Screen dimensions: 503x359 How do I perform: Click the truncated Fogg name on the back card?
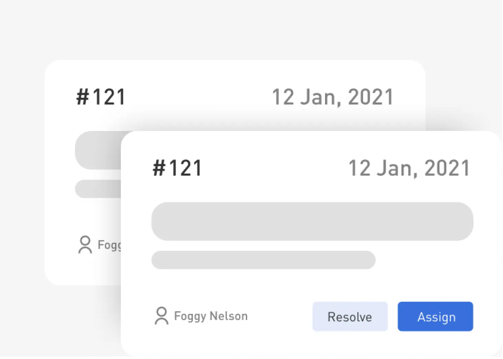point(109,245)
